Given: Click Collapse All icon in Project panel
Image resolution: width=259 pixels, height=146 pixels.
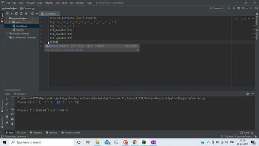Looking at the screenshot, I should coord(26,13).
